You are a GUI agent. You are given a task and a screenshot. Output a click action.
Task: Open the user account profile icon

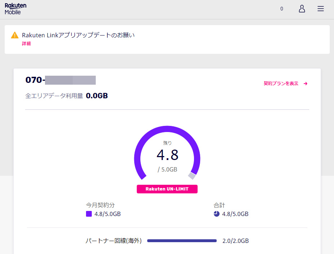[x=302, y=9]
